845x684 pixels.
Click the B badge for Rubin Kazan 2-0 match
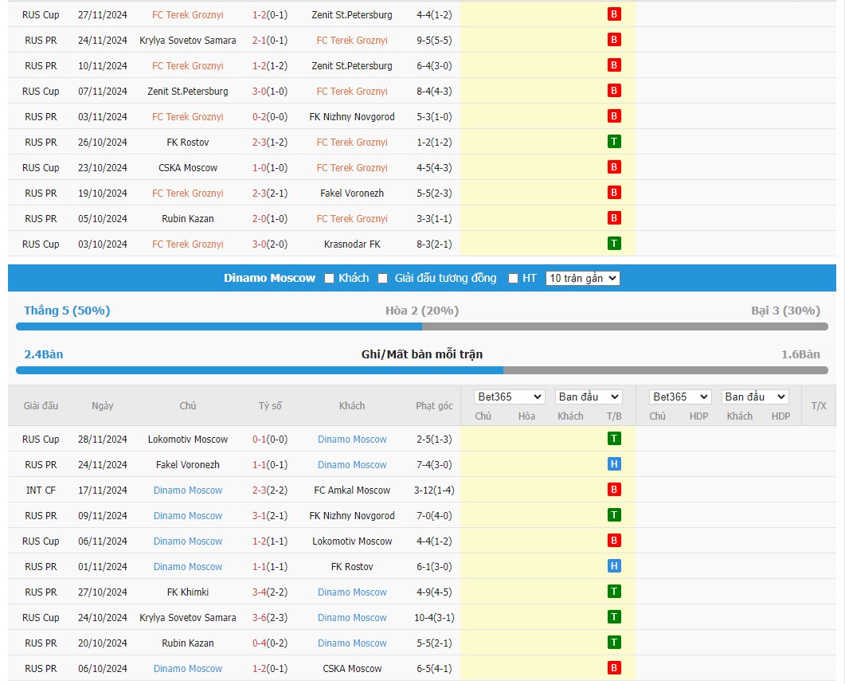click(x=614, y=218)
